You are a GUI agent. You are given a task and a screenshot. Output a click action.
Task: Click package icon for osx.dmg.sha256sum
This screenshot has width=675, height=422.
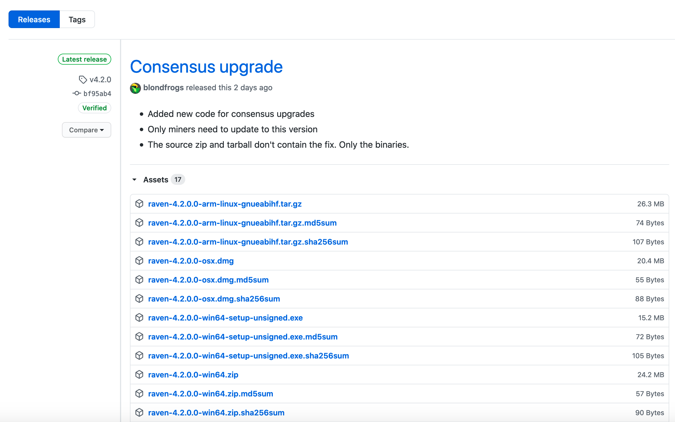(x=139, y=299)
